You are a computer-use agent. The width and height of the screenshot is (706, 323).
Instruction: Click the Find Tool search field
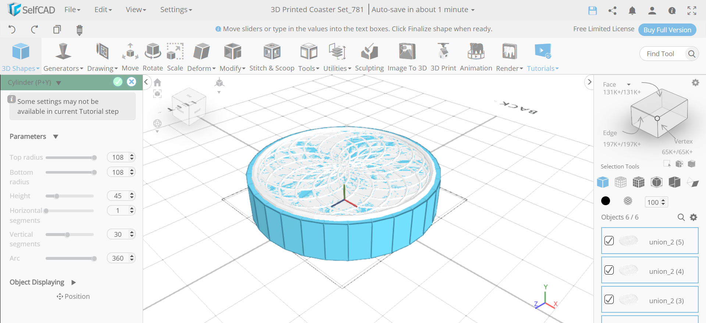[669, 54]
